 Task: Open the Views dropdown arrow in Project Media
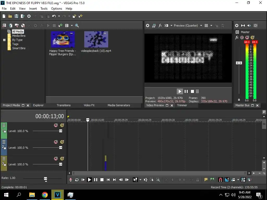click(72, 26)
